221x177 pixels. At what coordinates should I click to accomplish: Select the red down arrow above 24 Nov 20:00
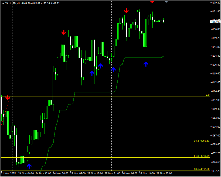pos(64,32)
